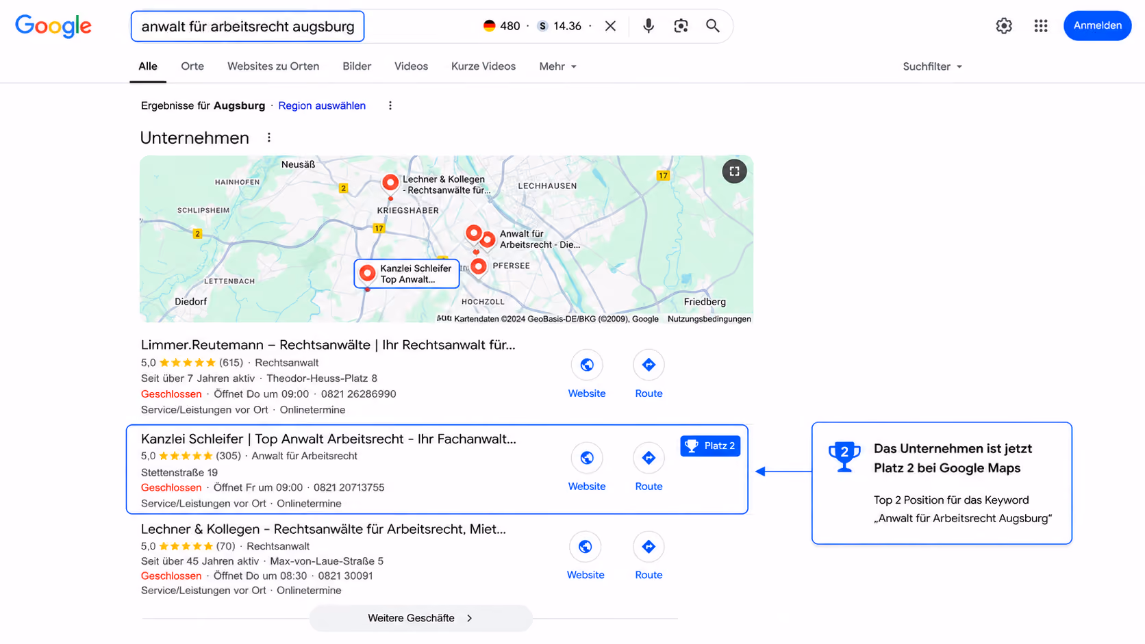1145x644 pixels.
Task: Open the Limmer.Reutemann business listing title
Action: tap(328, 345)
